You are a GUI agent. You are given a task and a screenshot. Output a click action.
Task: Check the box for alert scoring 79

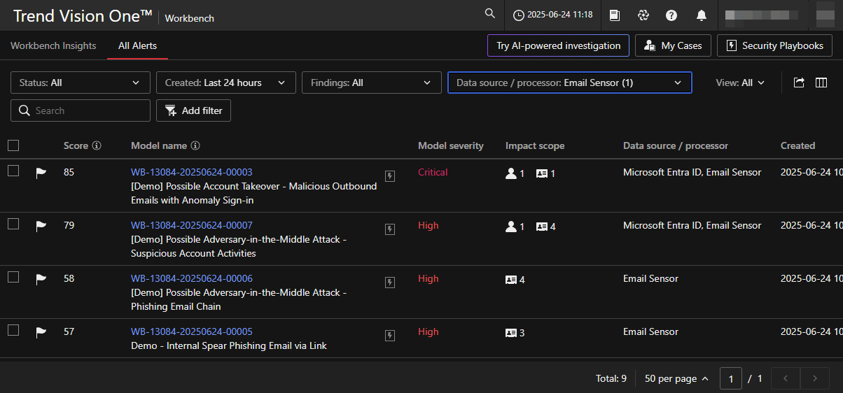tap(13, 224)
